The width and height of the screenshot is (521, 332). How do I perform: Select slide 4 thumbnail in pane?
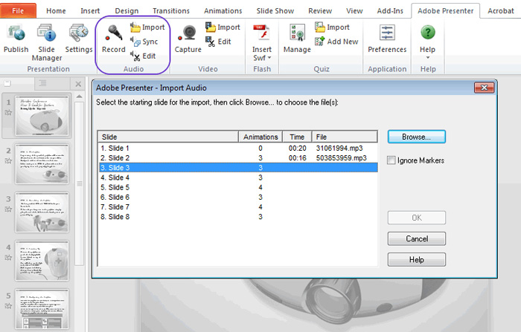42,261
